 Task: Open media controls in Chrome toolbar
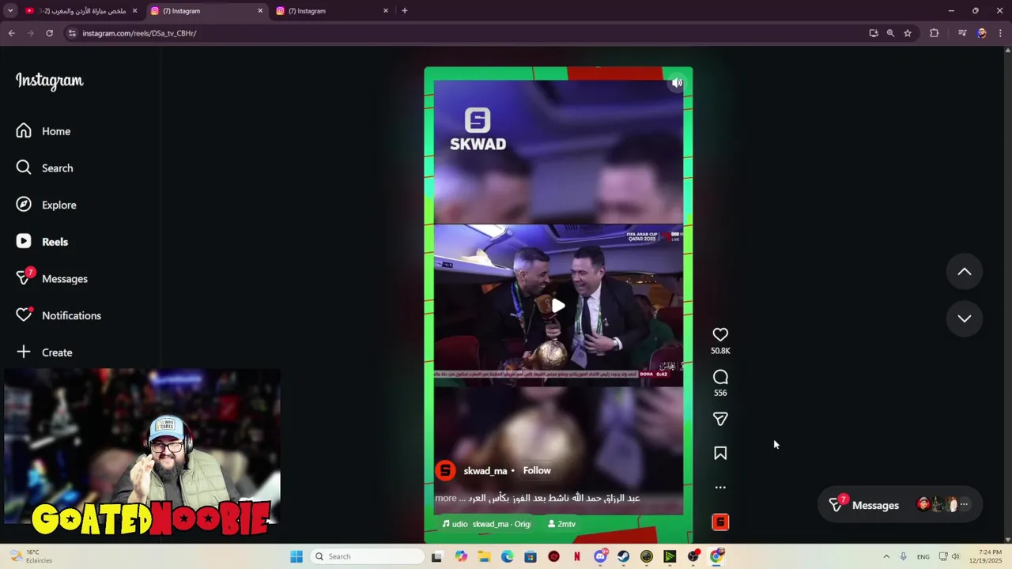point(962,33)
